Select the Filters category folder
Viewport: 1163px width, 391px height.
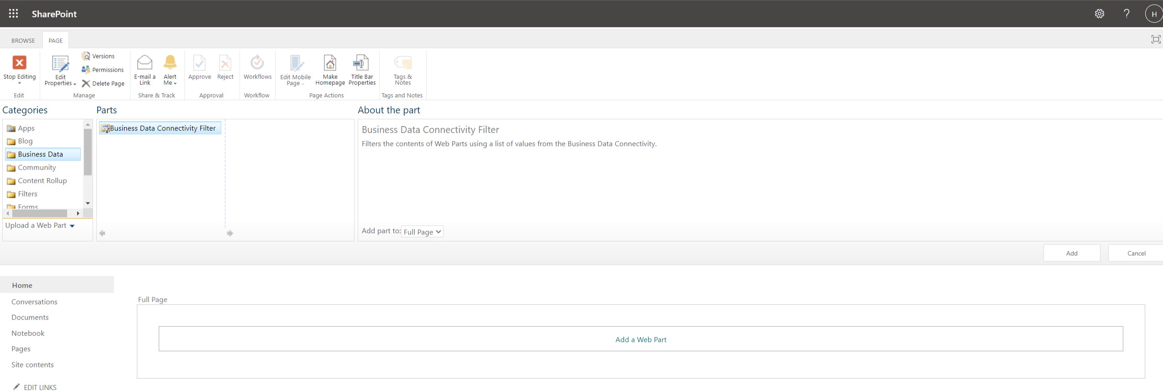(22, 194)
